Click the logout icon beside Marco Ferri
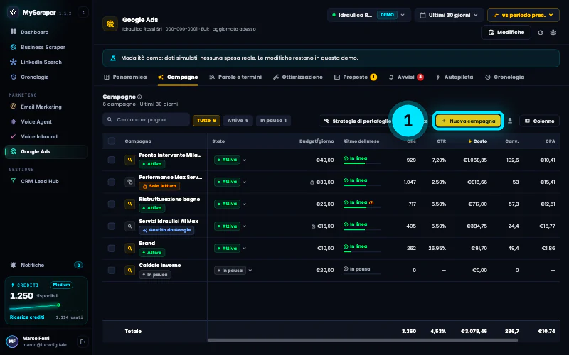The width and height of the screenshot is (569, 355). (83, 342)
